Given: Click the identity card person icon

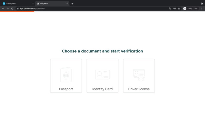Looking at the screenshot, I should click(102, 74).
